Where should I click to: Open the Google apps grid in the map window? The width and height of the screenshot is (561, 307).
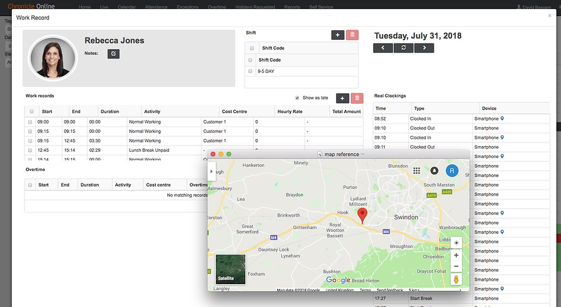416,170
